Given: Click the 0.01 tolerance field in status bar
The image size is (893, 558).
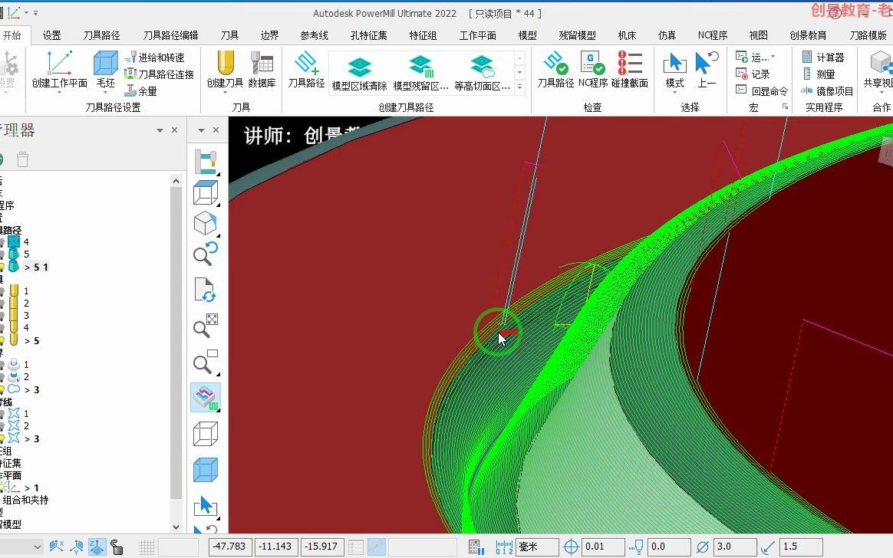Looking at the screenshot, I should point(604,546).
